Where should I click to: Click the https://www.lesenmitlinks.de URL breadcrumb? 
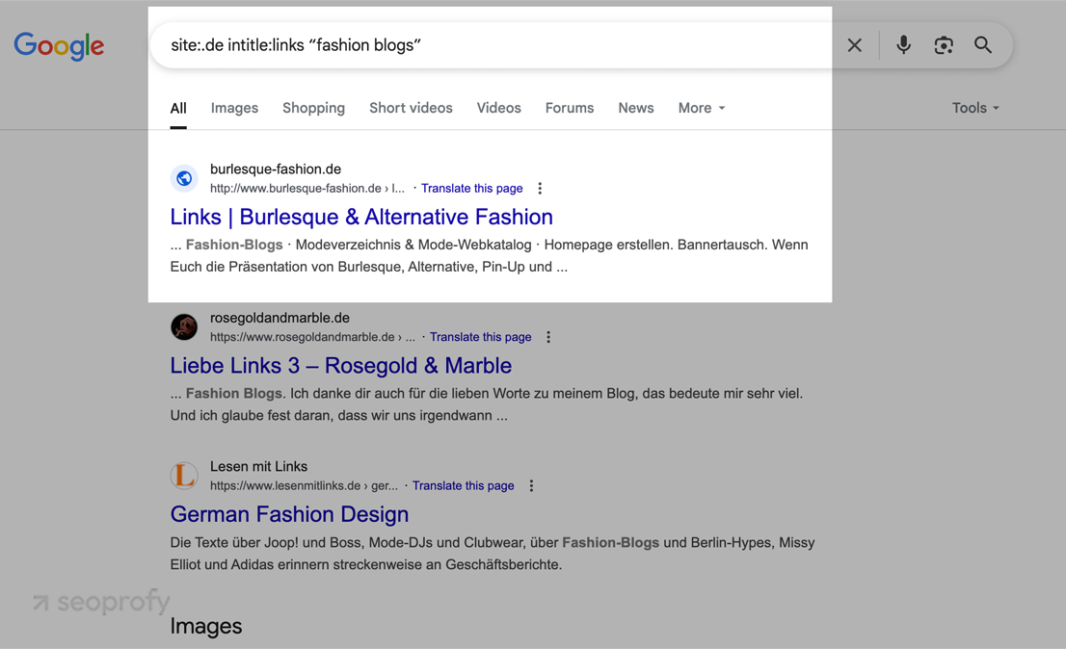[x=304, y=485]
